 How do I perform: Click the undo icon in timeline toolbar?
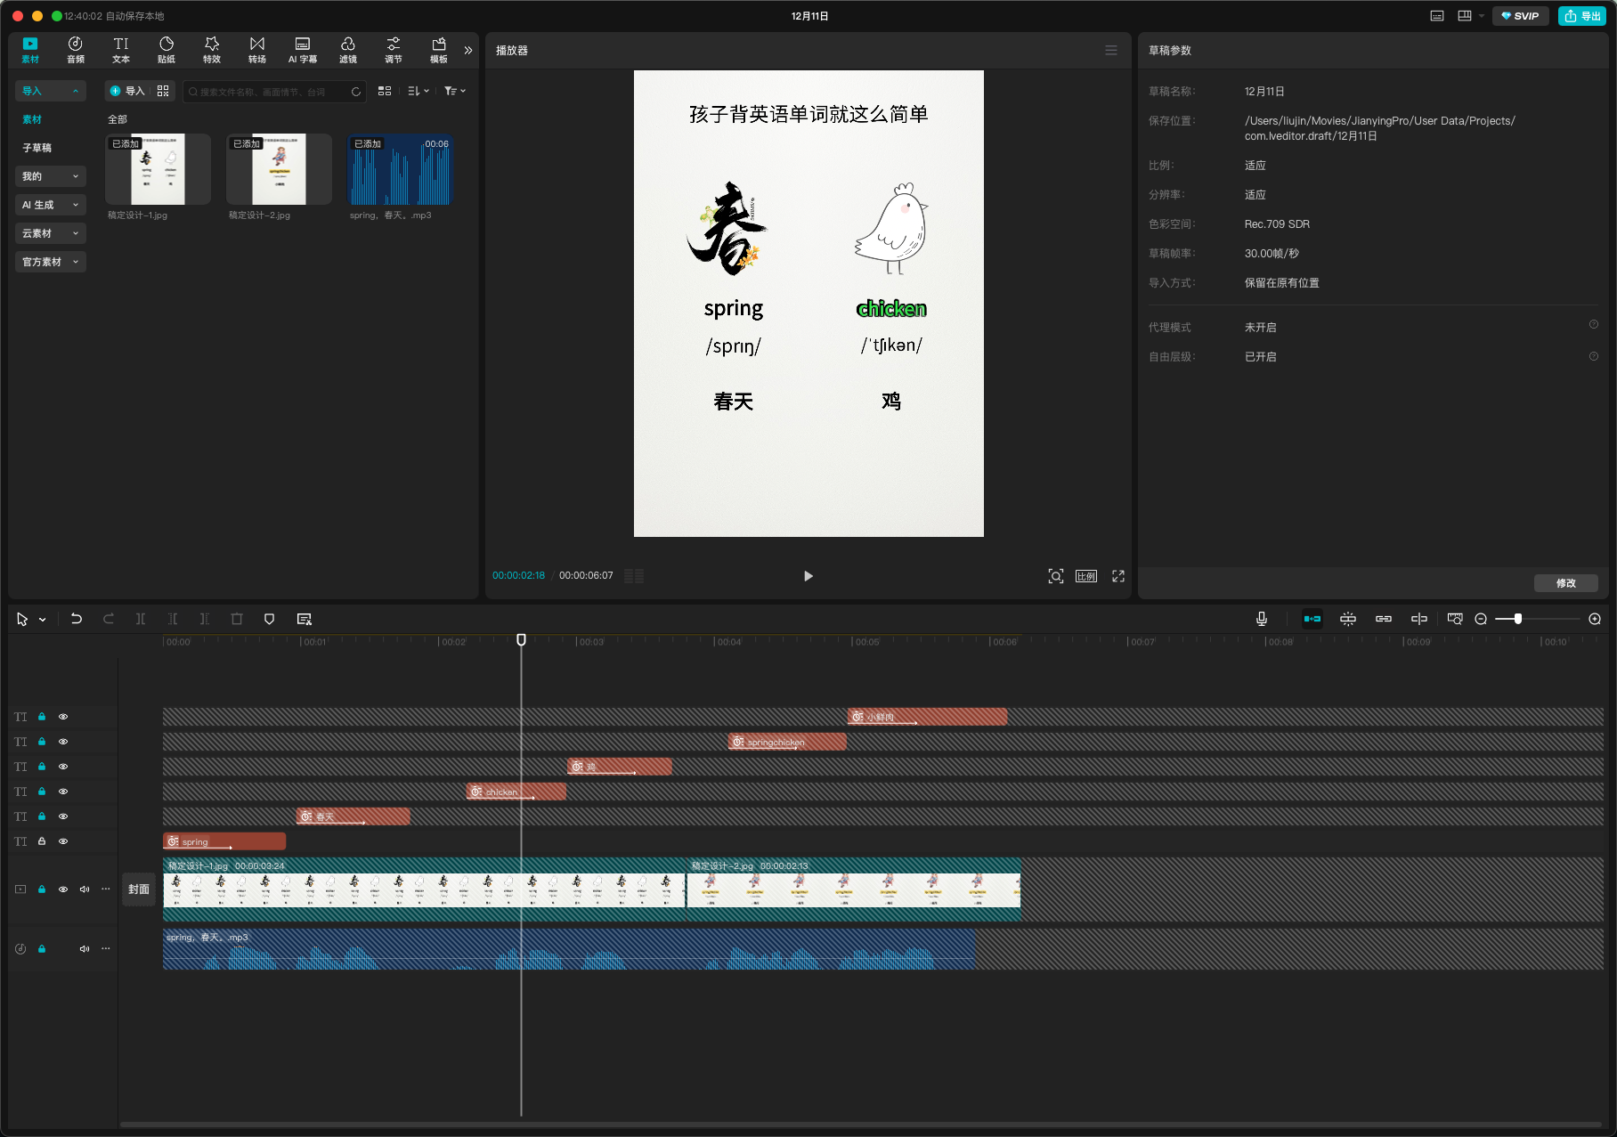pos(77,619)
